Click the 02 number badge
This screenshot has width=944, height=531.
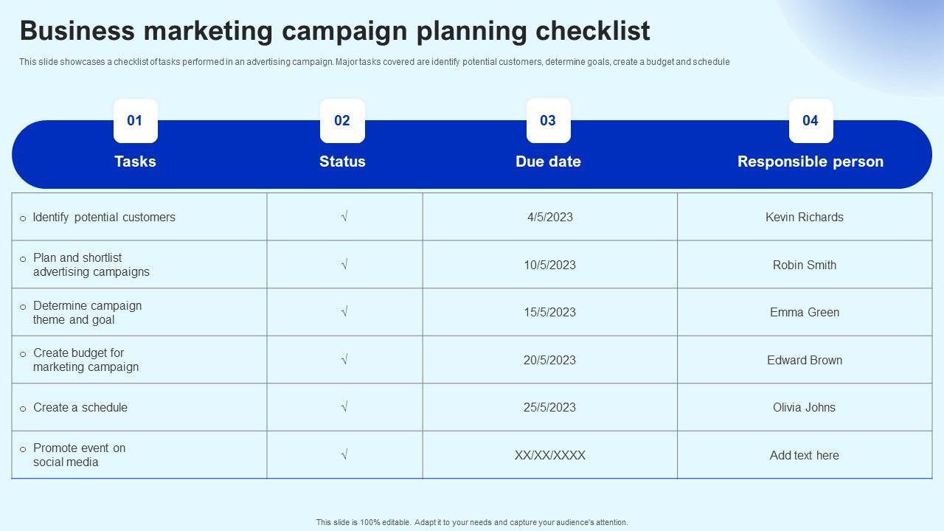pos(342,120)
